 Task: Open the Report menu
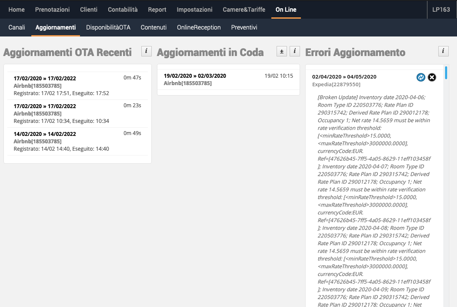pos(157,10)
